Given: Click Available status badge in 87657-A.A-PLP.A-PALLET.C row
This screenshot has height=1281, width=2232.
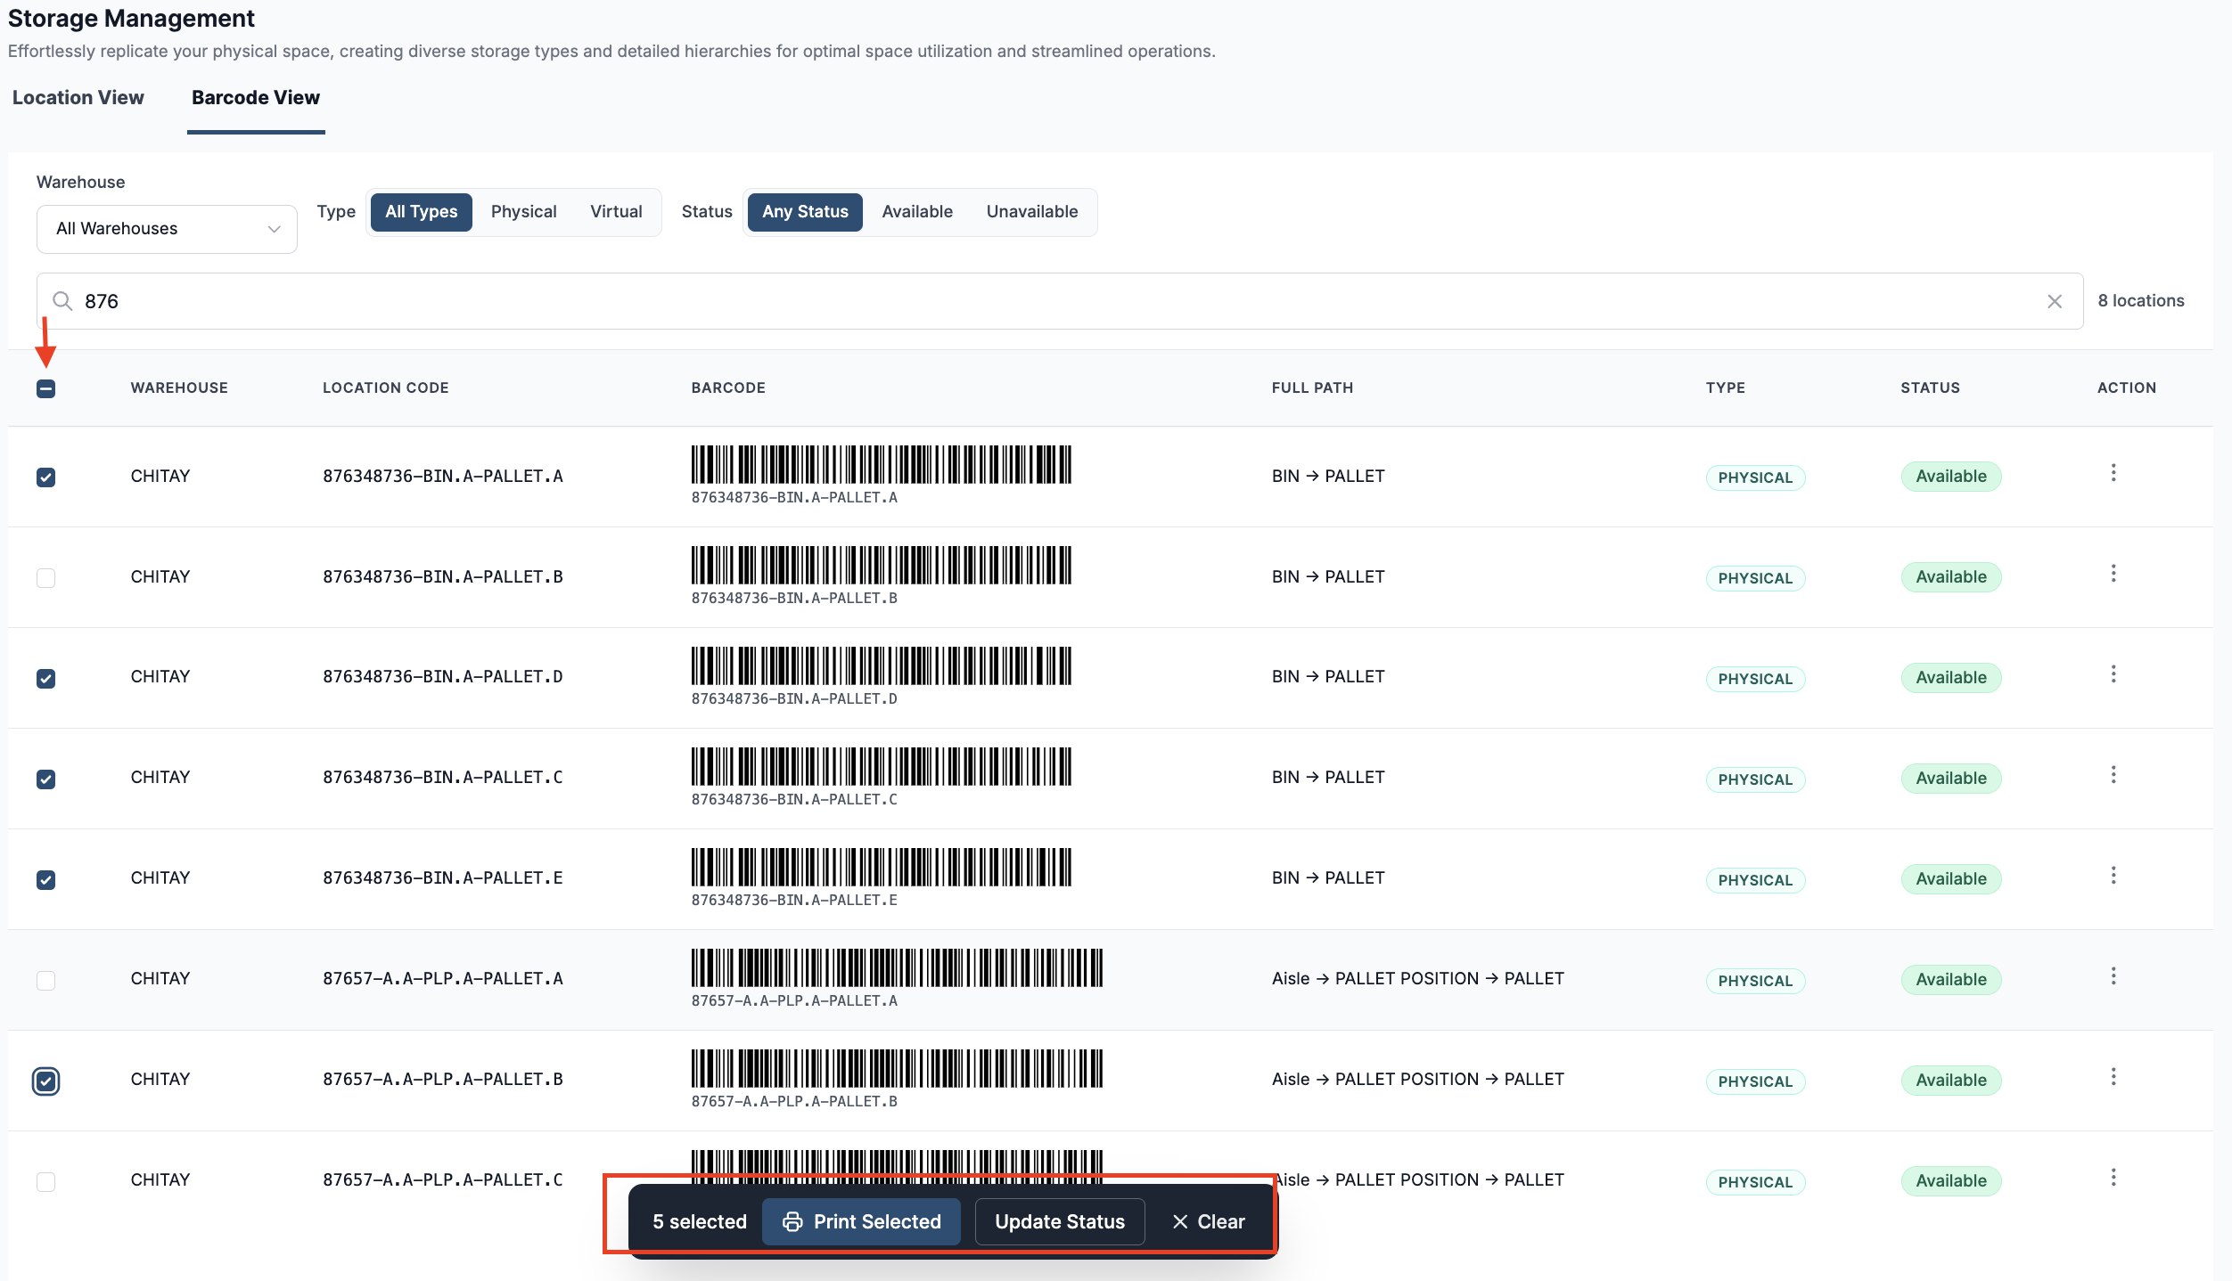Looking at the screenshot, I should pyautogui.click(x=1951, y=1181).
